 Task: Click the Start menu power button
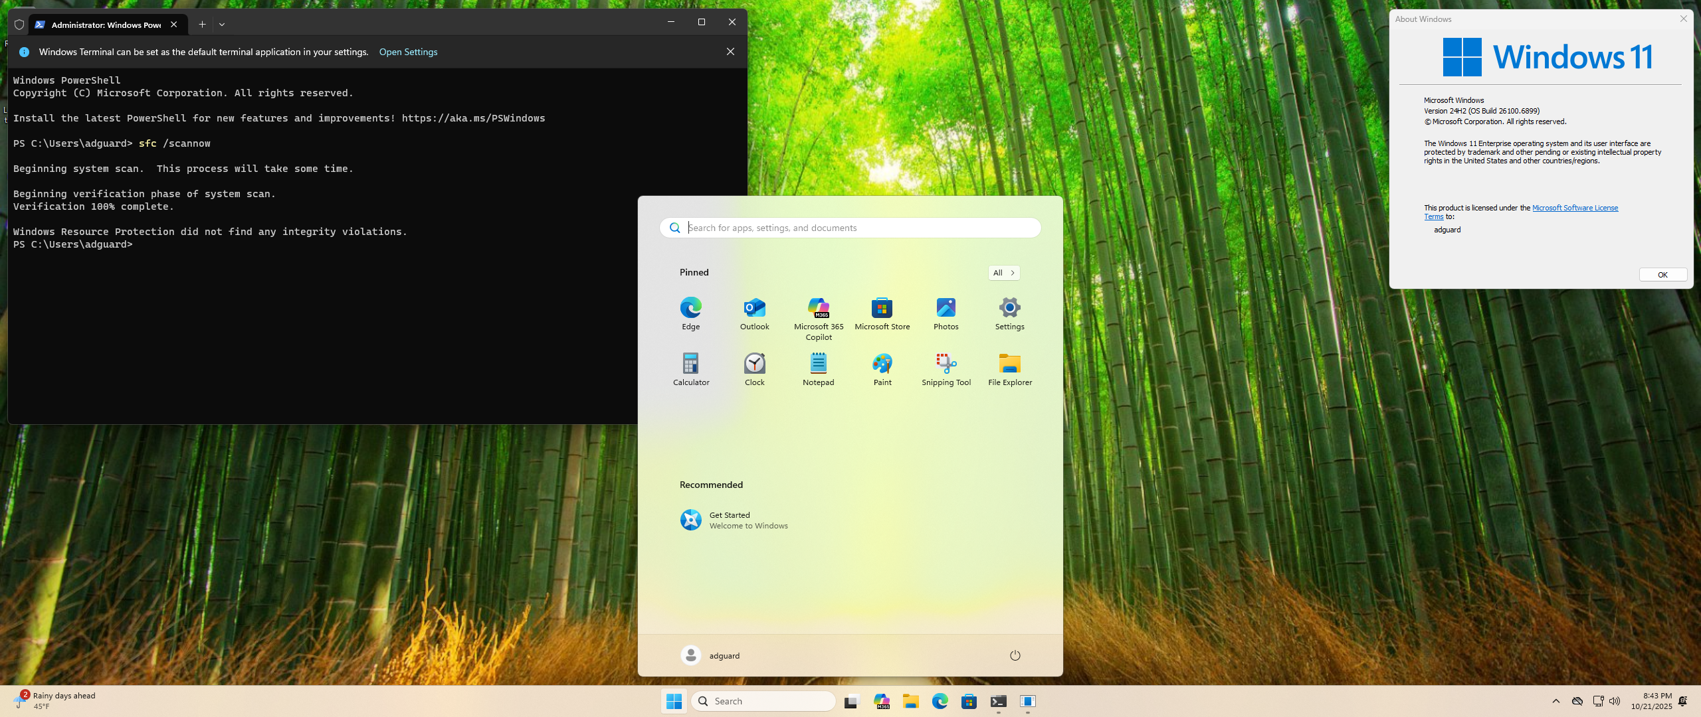click(1015, 655)
